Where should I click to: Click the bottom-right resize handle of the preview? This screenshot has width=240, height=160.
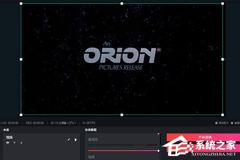point(223,115)
